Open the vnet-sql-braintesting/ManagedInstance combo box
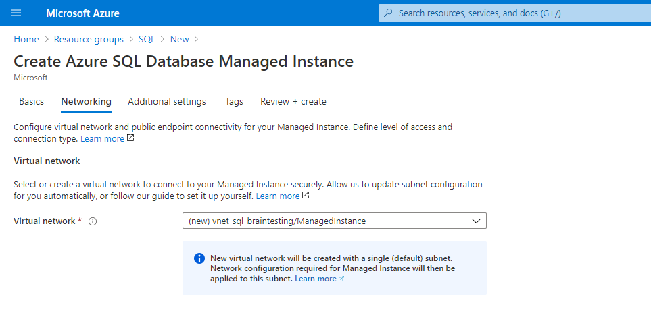Screen dimensions: 651x319 pyautogui.click(x=334, y=221)
